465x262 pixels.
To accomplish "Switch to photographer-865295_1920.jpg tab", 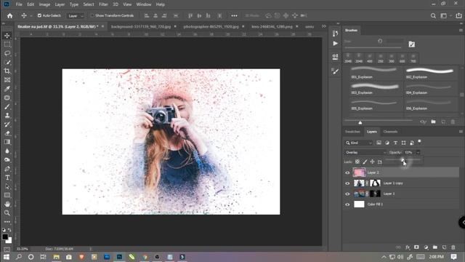I will pyautogui.click(x=211, y=26).
